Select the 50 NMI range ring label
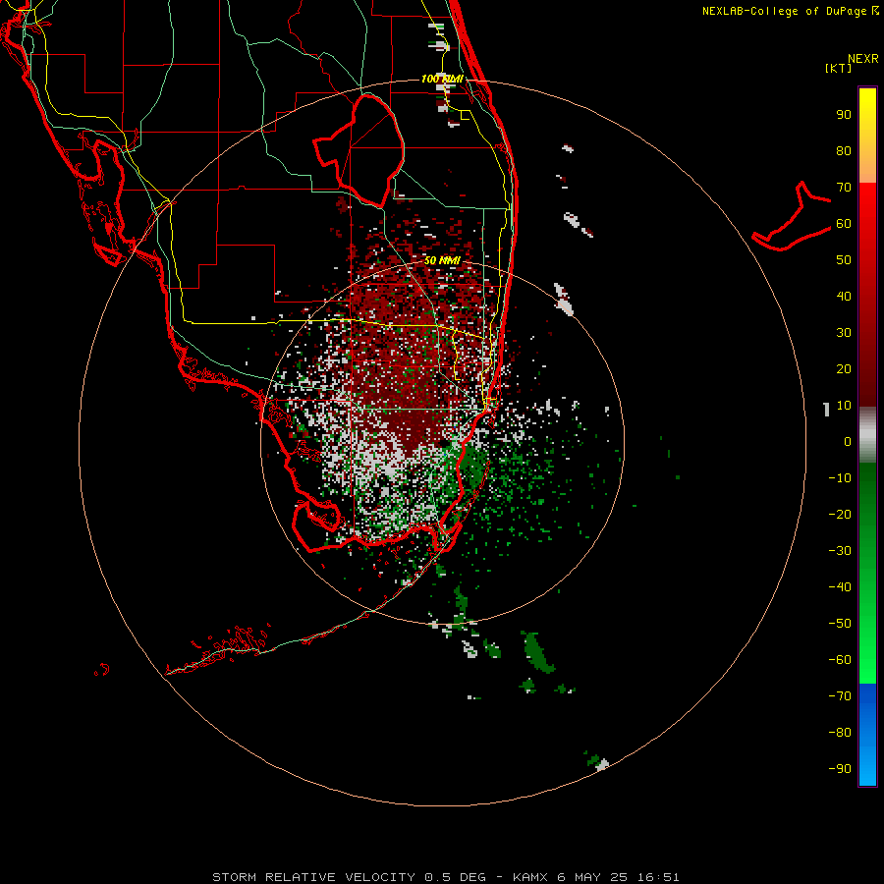The height and width of the screenshot is (884, 884). [442, 260]
